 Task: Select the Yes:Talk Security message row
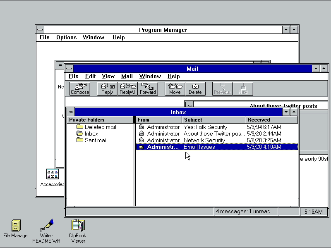click(x=205, y=127)
